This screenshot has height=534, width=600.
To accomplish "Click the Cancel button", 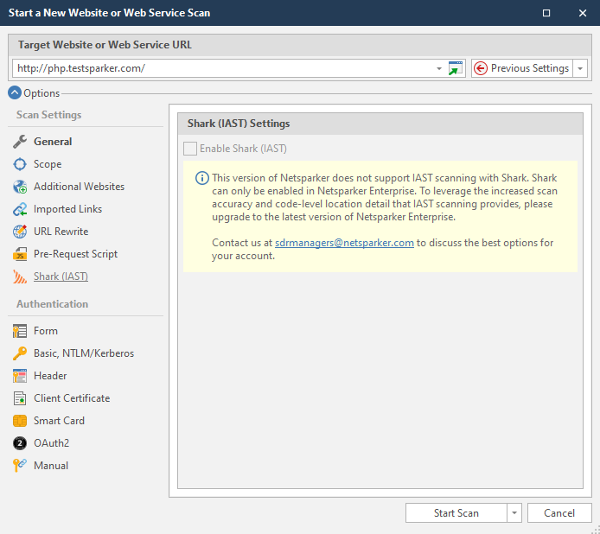I will 559,513.
